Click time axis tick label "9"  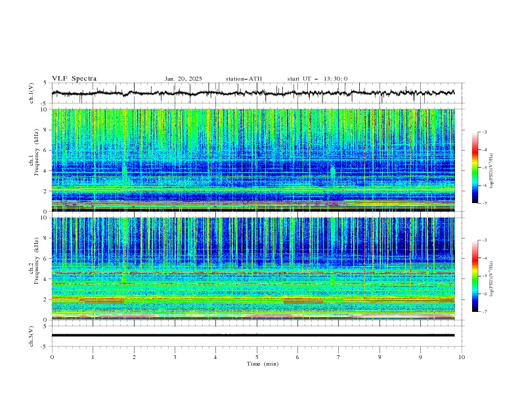[x=420, y=357]
